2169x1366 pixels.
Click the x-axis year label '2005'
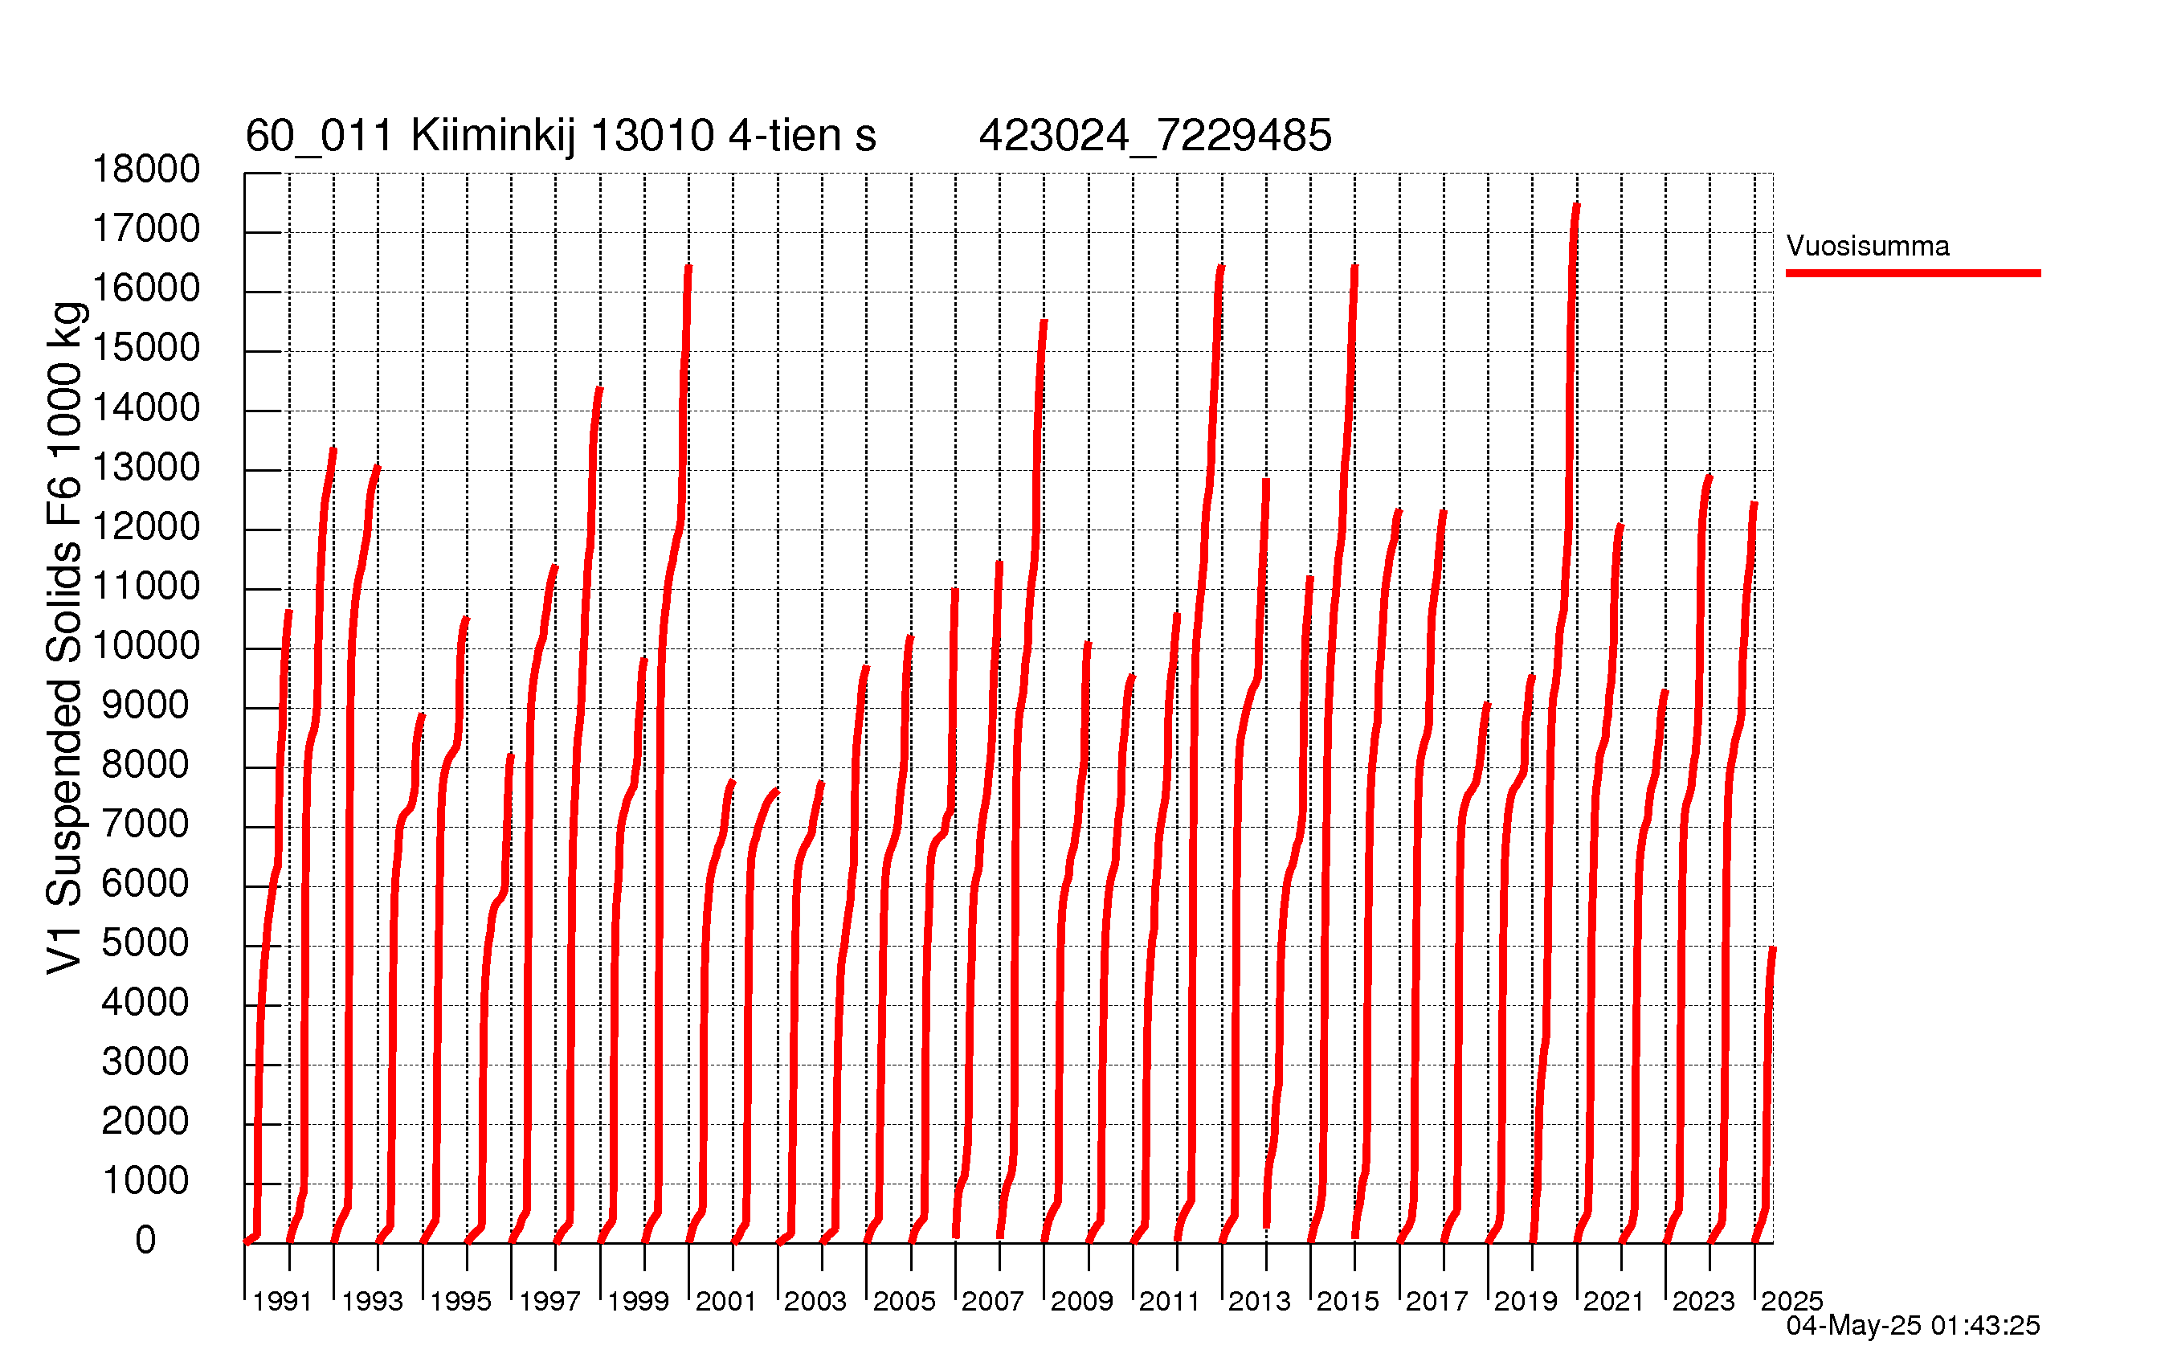tap(905, 1302)
